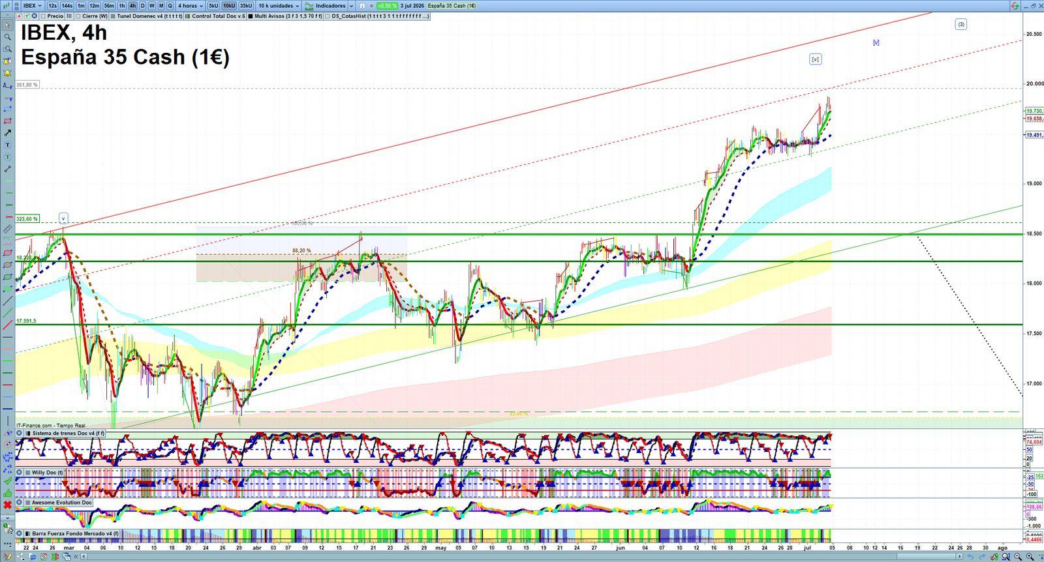Click the yellow bell alert icon
The height and width of the screenshot is (562, 1044).
point(8,73)
